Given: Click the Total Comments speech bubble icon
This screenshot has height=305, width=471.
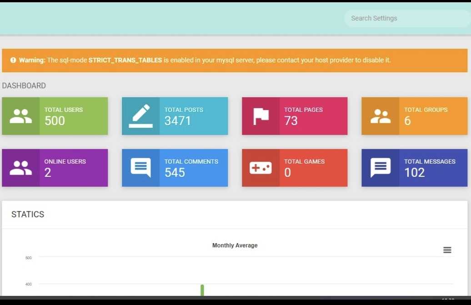Looking at the screenshot, I should (140, 168).
